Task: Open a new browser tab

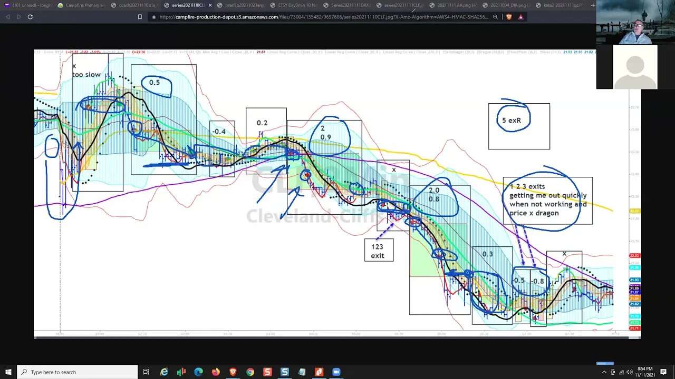Action: (593, 5)
